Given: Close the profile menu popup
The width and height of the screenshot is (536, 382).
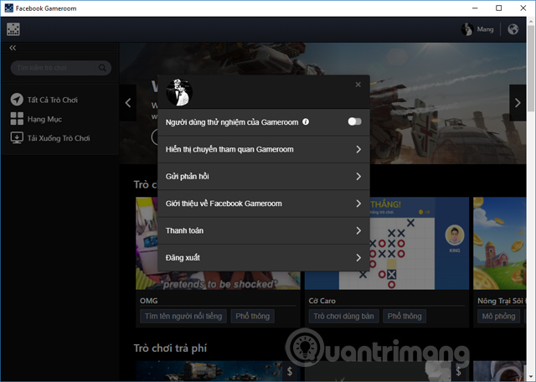Looking at the screenshot, I should [358, 85].
